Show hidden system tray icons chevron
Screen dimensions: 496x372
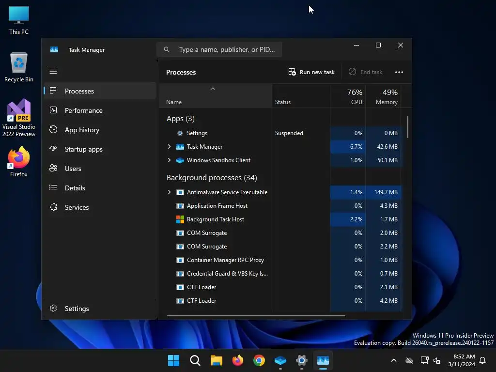click(393, 360)
